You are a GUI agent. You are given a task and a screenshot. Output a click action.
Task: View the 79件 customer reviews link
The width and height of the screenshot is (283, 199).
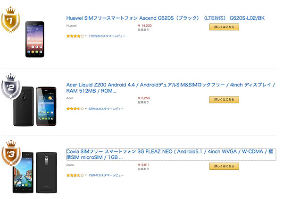pyautogui.click(x=106, y=175)
